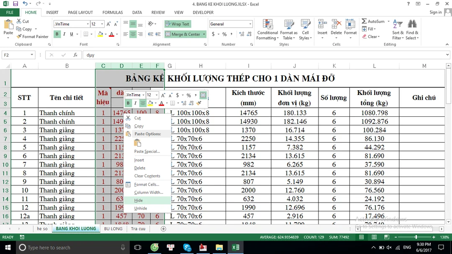Click the Increase Indent icon
The image size is (452, 254).
[158, 34]
